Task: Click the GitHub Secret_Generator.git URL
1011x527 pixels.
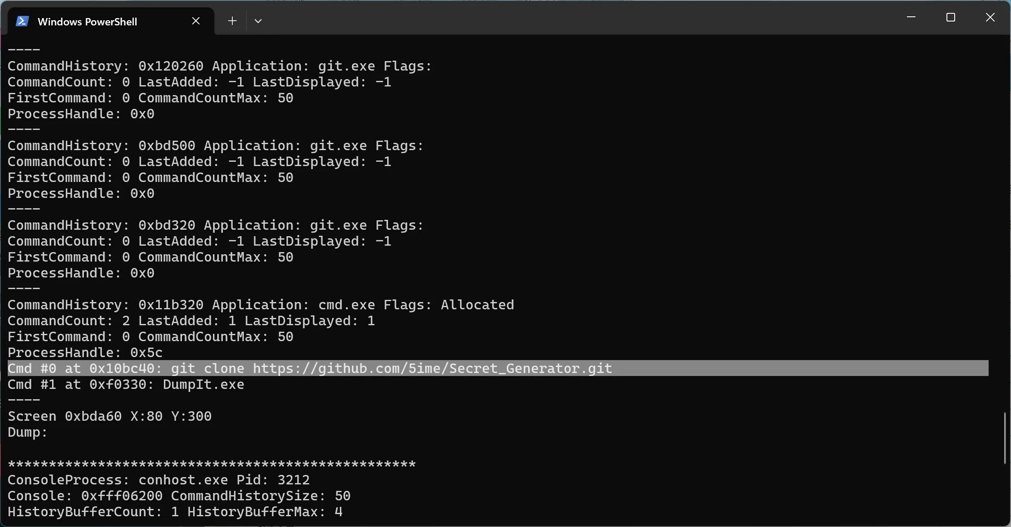Action: coord(432,369)
